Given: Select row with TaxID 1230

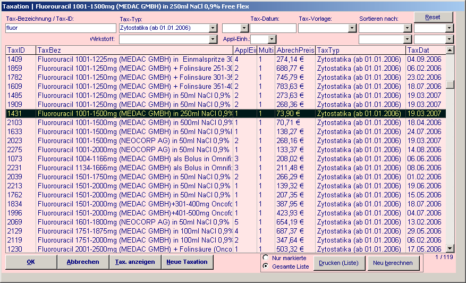Looking at the screenshot, I should [226, 248].
